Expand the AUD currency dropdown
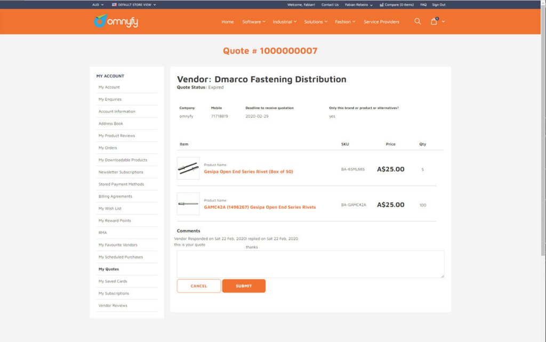This screenshot has width=546, height=342. pyautogui.click(x=98, y=5)
